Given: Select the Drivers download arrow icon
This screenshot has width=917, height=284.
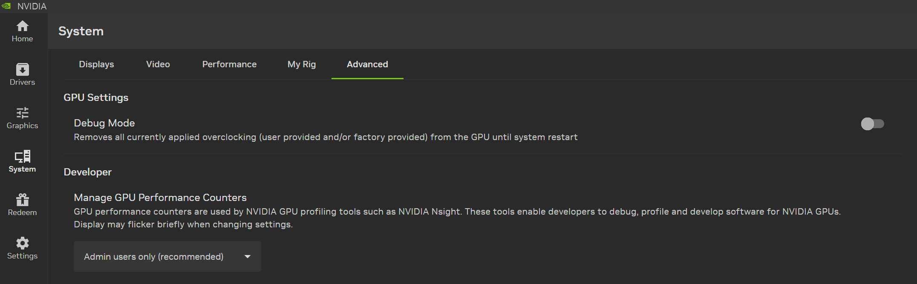Looking at the screenshot, I should (x=22, y=69).
